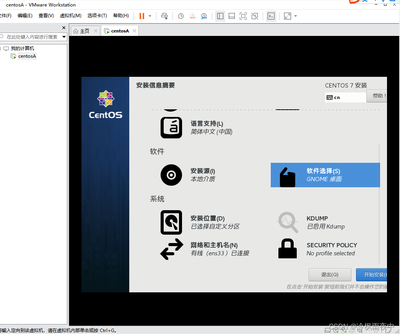The image size is (400, 334).
Task: Toggle the thumbnail bar view
Action: click(x=232, y=16)
